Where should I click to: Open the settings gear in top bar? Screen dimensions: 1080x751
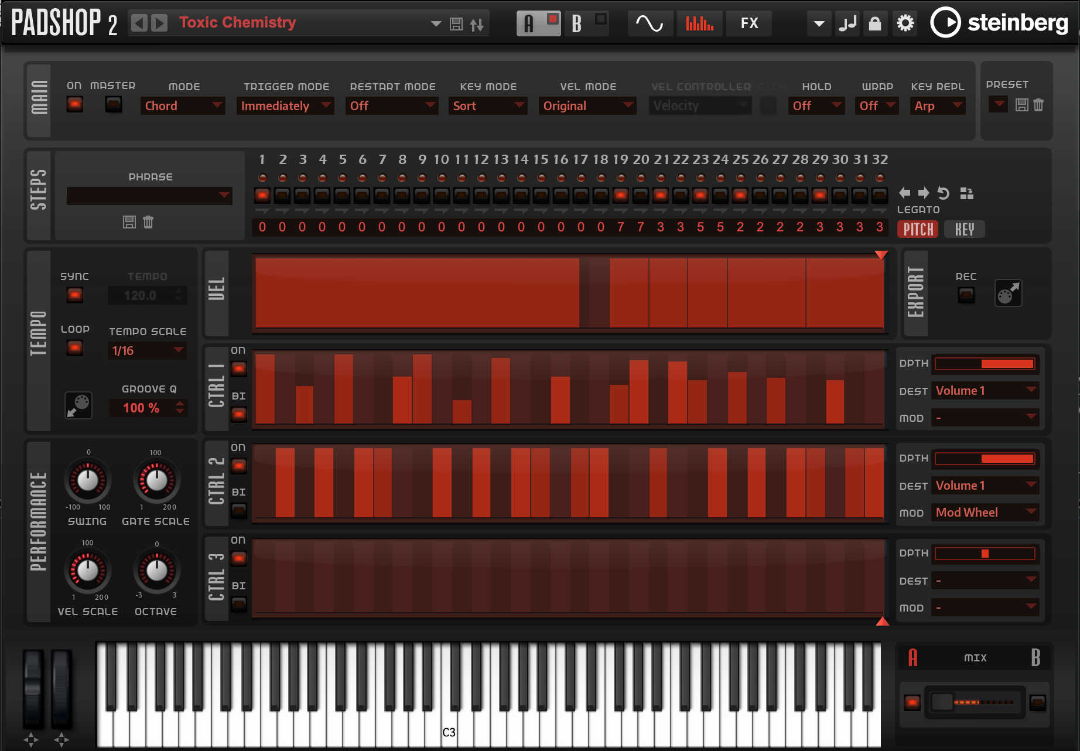click(x=905, y=23)
